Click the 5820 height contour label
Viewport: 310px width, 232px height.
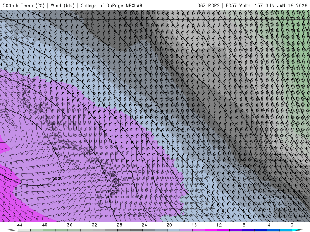pyautogui.click(x=57, y=178)
